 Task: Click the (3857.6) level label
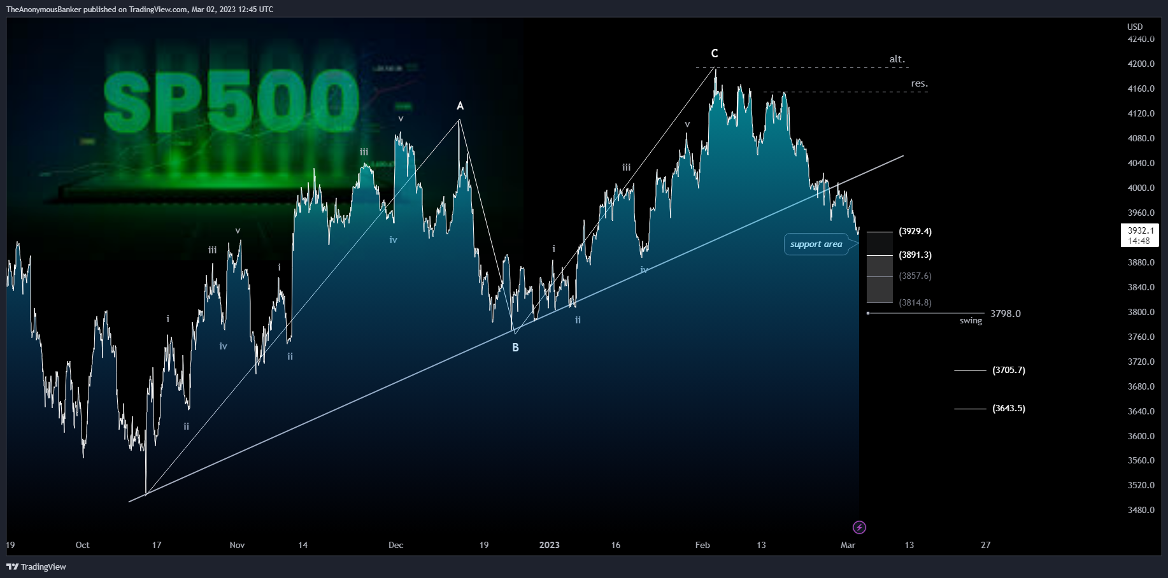915,276
